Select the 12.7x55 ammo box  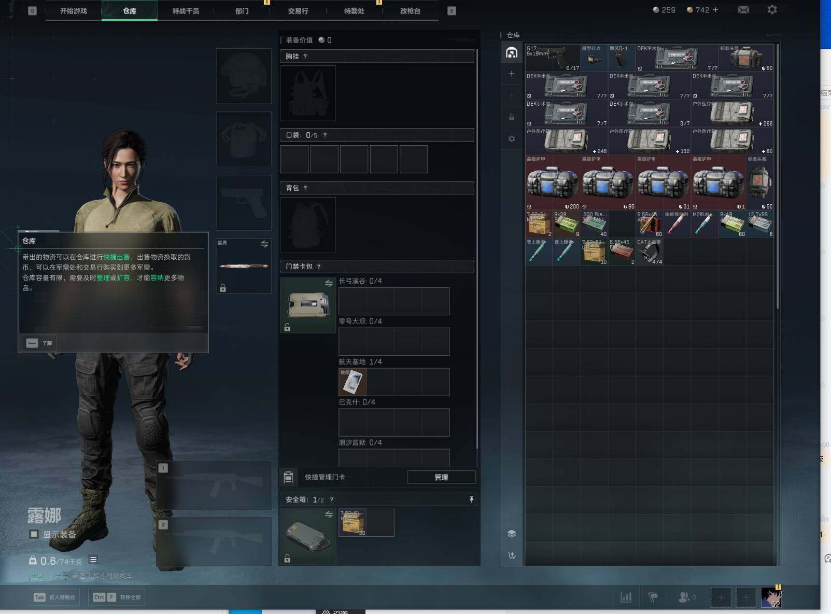click(760, 224)
